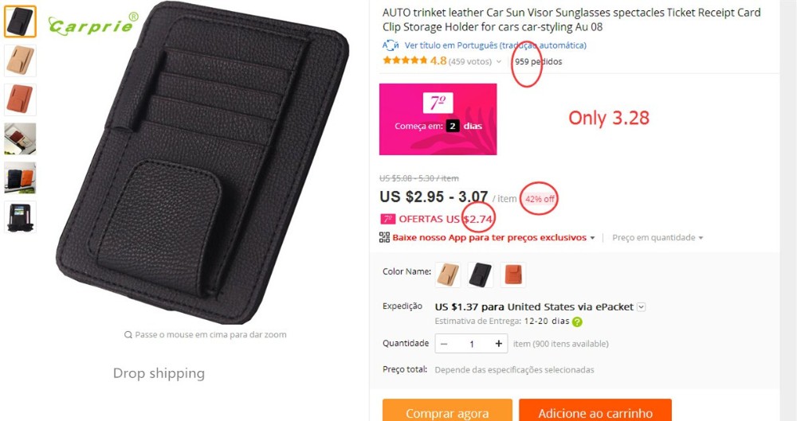797x421 pixels.
Task: Click the Adicione ao carrinho button
Action: (x=595, y=411)
